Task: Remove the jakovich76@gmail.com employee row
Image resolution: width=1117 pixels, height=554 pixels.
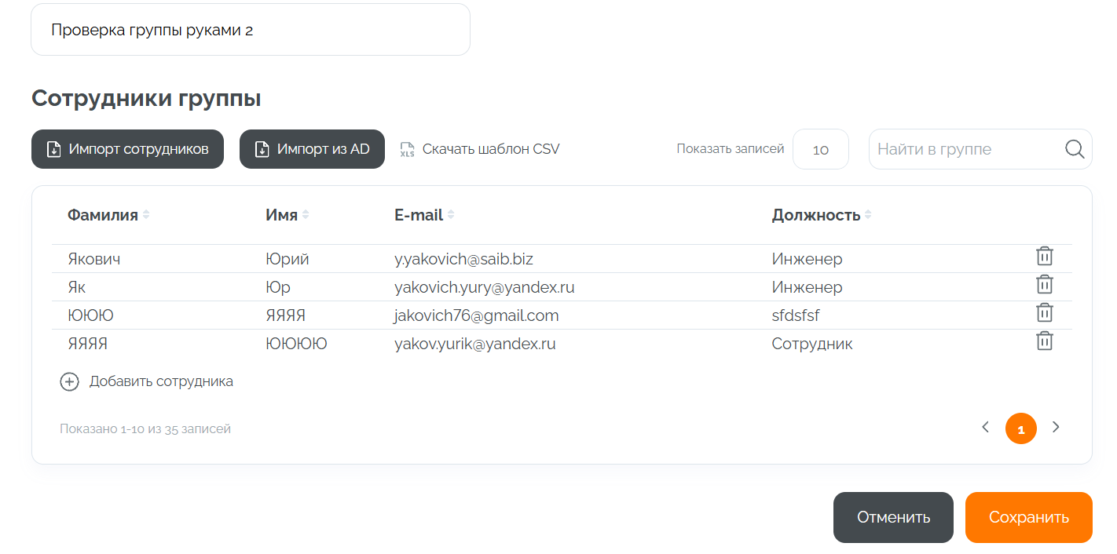Action: 1044,313
